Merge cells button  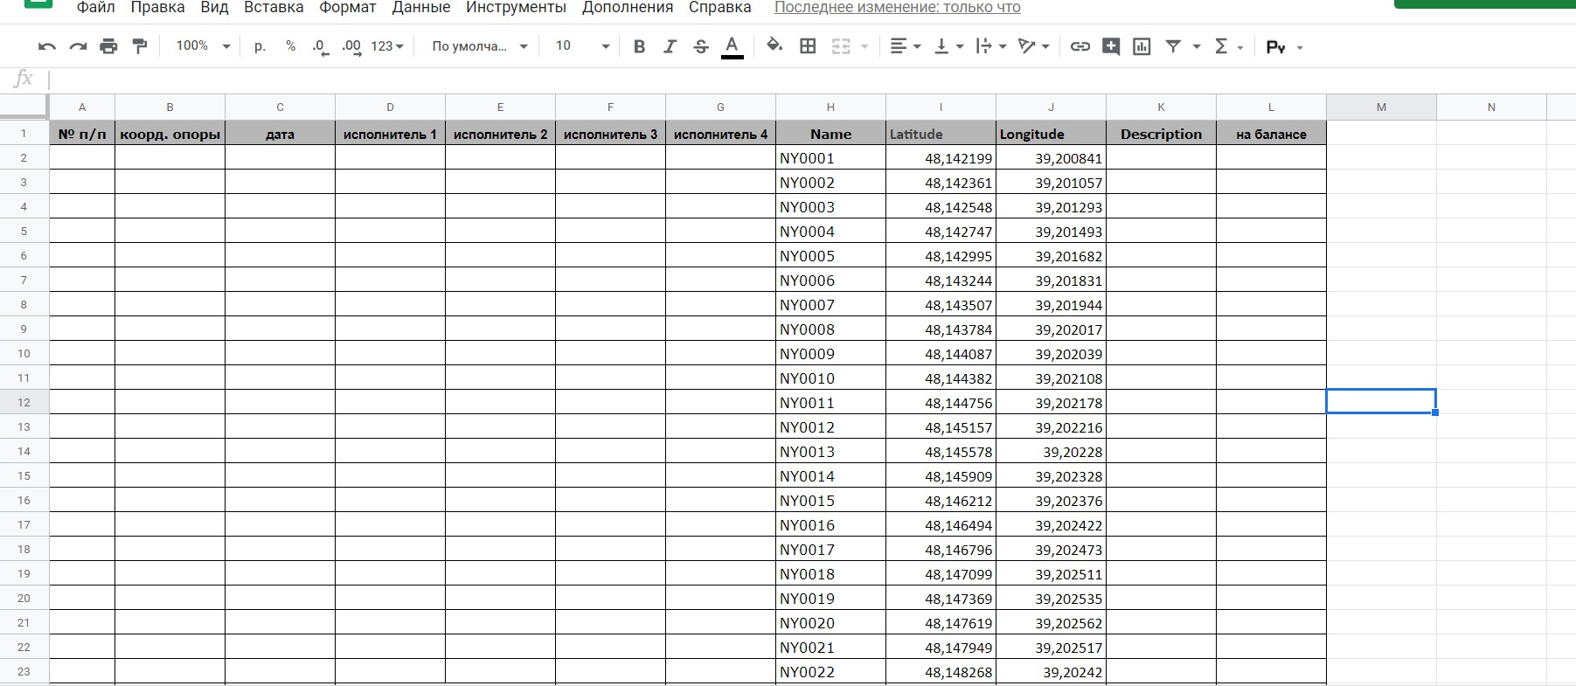tap(841, 46)
